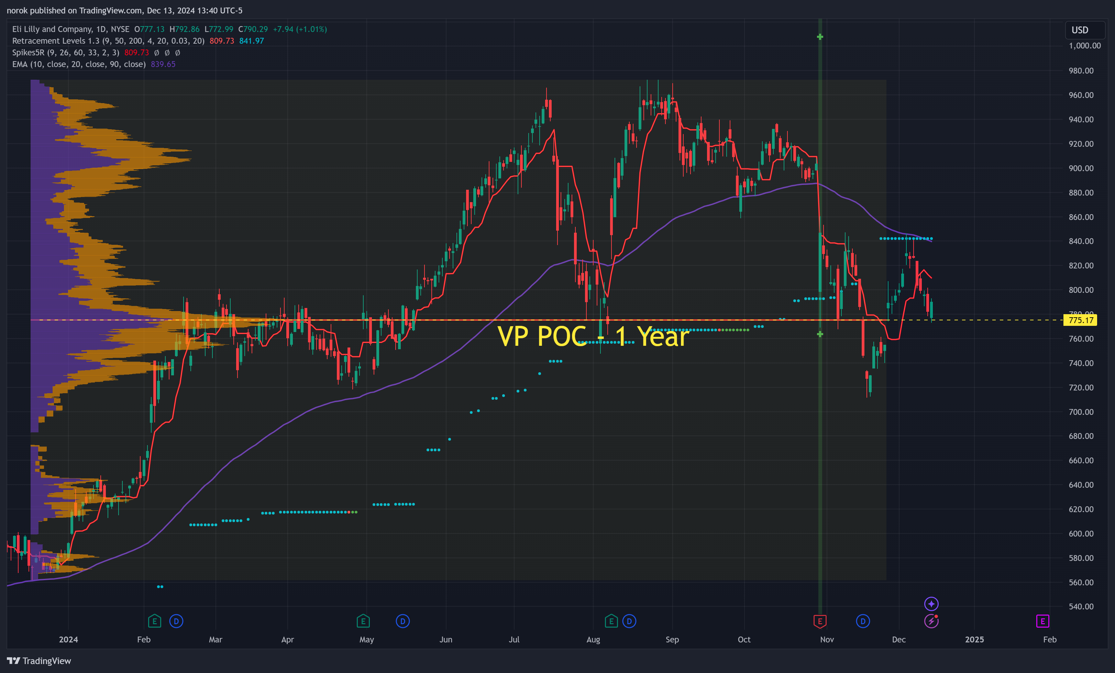Click the TradingView logo
Image resolution: width=1115 pixels, height=673 pixels.
click(39, 661)
